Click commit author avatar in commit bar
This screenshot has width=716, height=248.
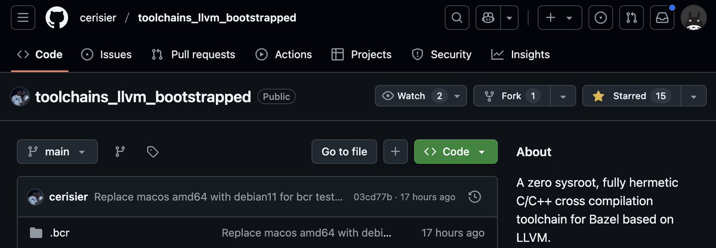(x=35, y=197)
